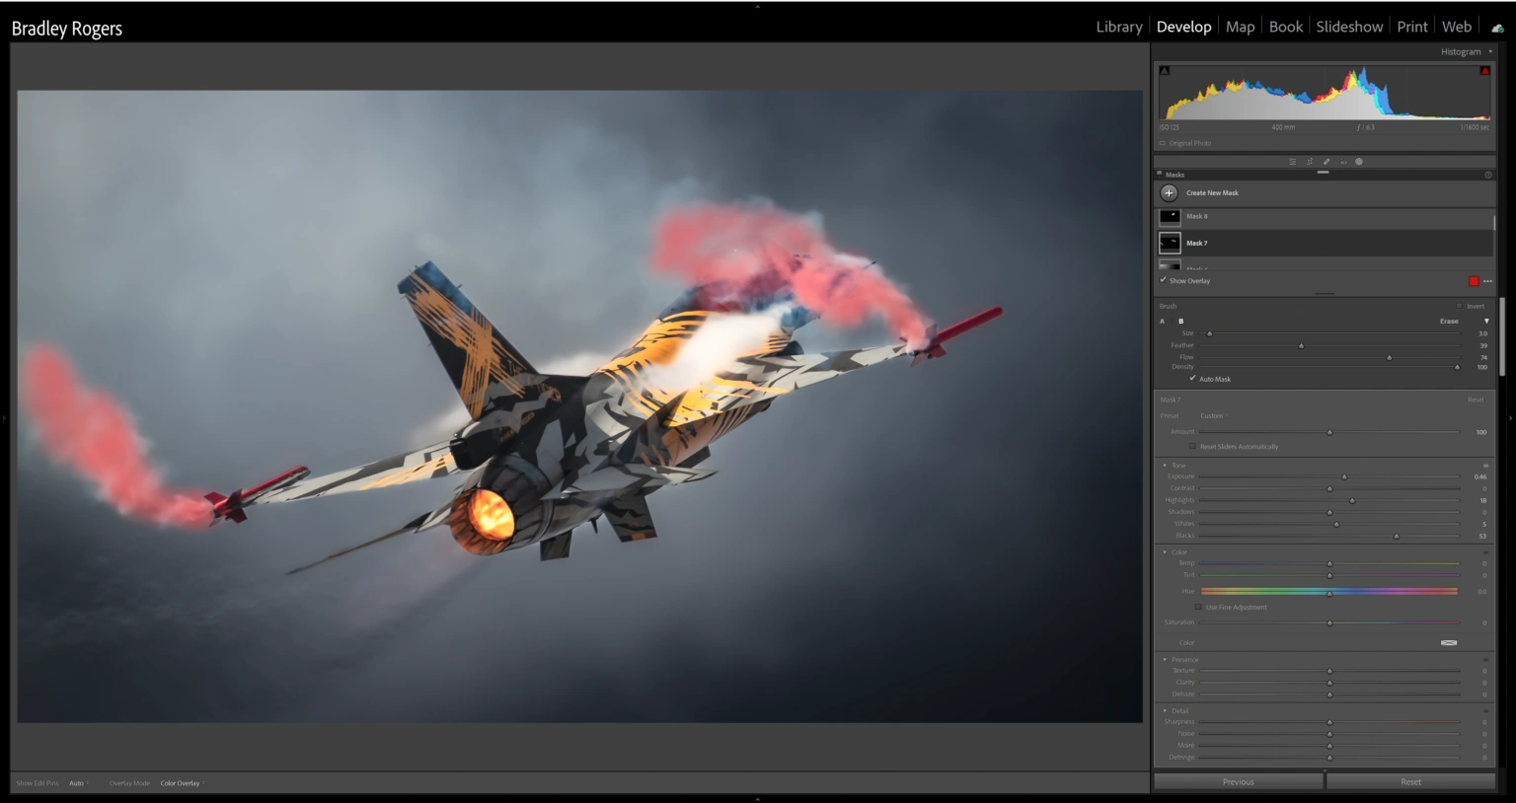This screenshot has width=1516, height=803.
Task: Toggle the Tone section eye icon
Action: coord(1485,466)
